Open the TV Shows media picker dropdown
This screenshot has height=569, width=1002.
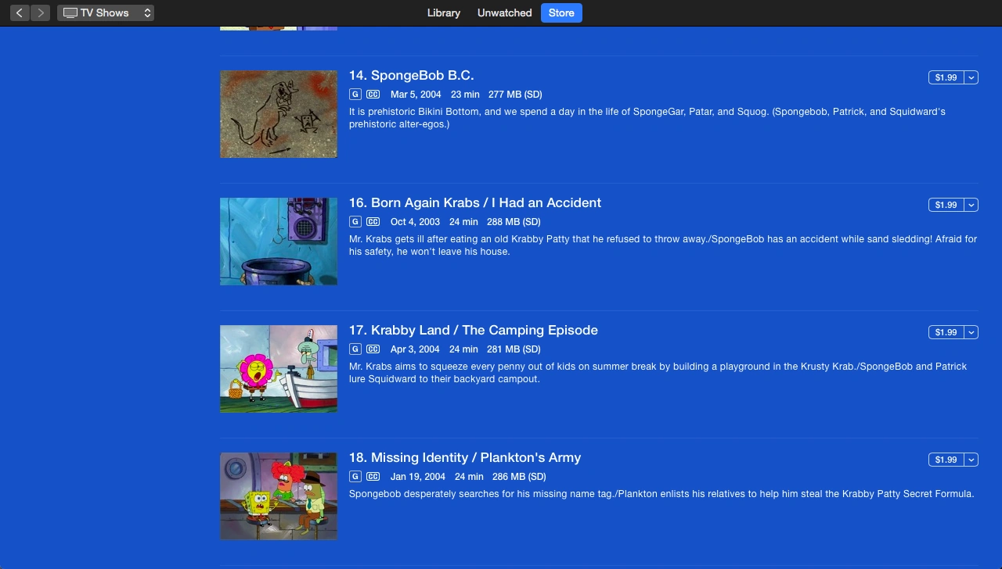pos(106,13)
